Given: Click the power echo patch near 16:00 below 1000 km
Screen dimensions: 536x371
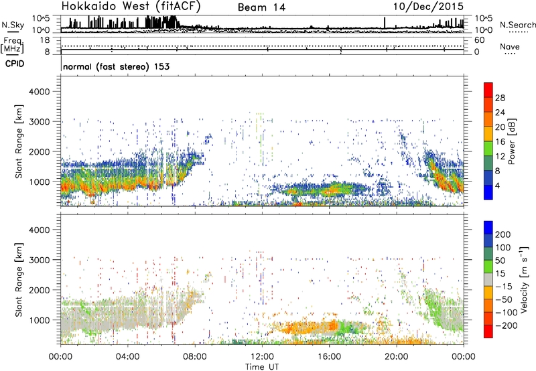Looking at the screenshot, I should 328,190.
